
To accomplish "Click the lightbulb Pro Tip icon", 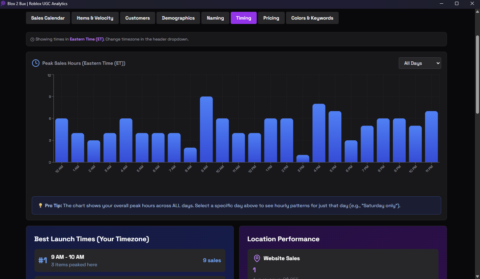I will 40,205.
